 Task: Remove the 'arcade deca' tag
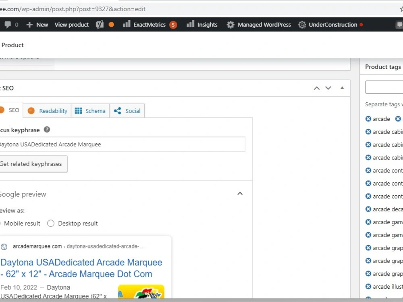pyautogui.click(x=368, y=209)
